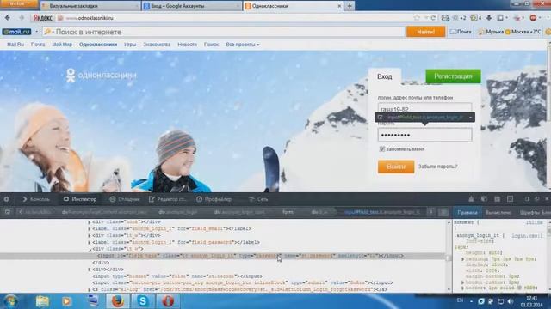Bookmark this page with the star icon

[417, 17]
